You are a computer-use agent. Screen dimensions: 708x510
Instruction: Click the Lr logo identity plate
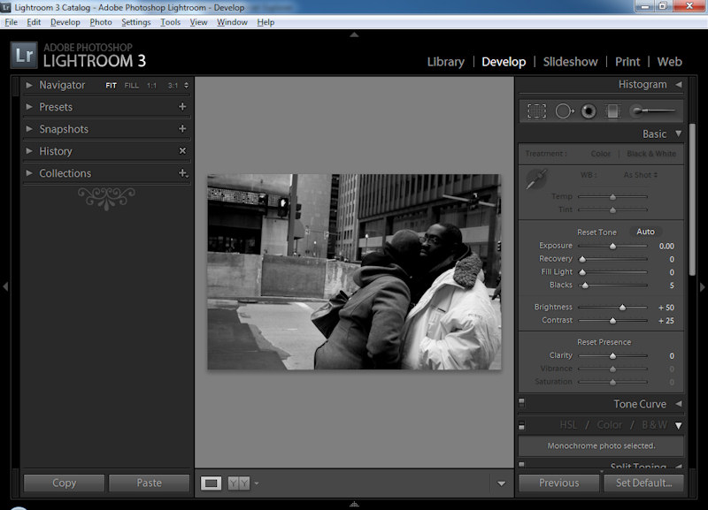pos(24,56)
